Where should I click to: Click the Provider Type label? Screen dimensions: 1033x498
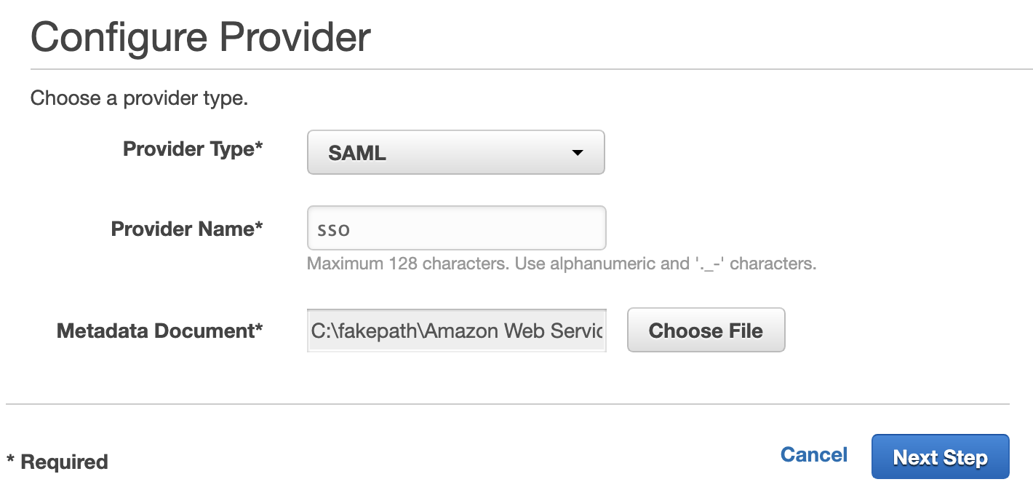point(192,149)
